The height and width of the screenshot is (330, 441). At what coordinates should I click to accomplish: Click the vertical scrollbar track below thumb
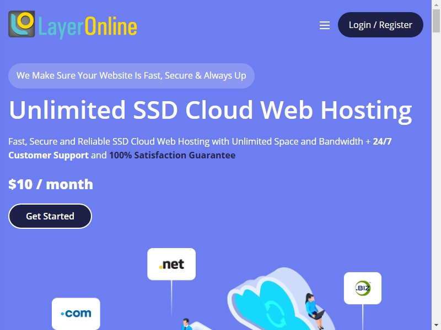pos(436,177)
